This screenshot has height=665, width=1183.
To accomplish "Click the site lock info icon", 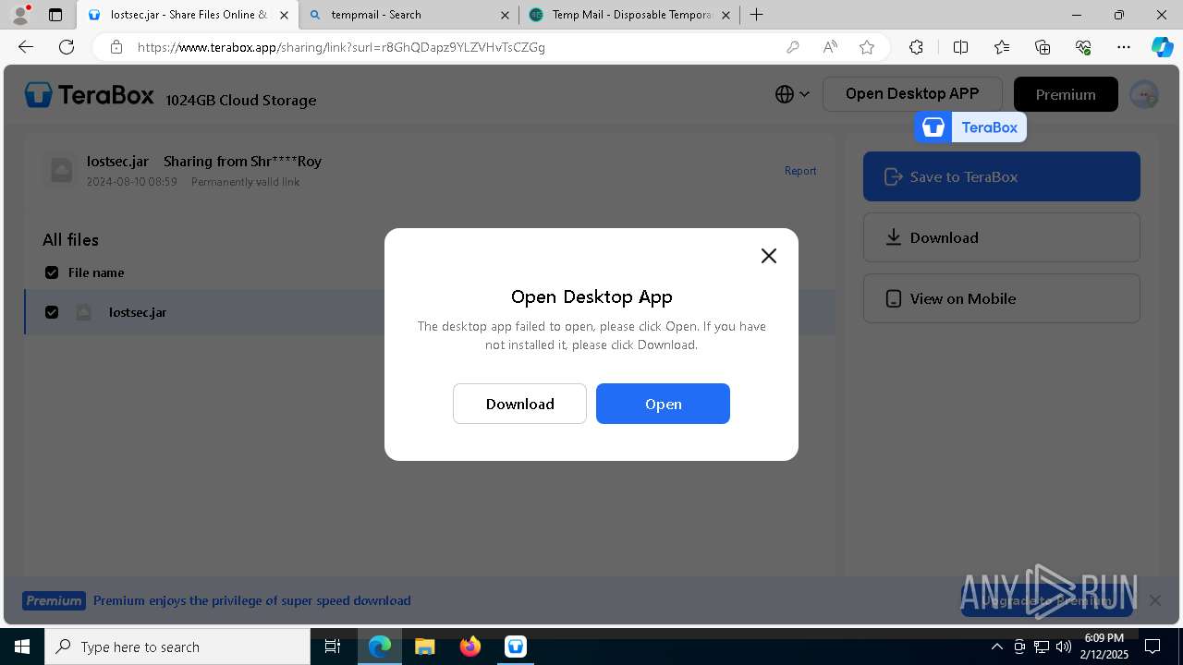I will (116, 47).
